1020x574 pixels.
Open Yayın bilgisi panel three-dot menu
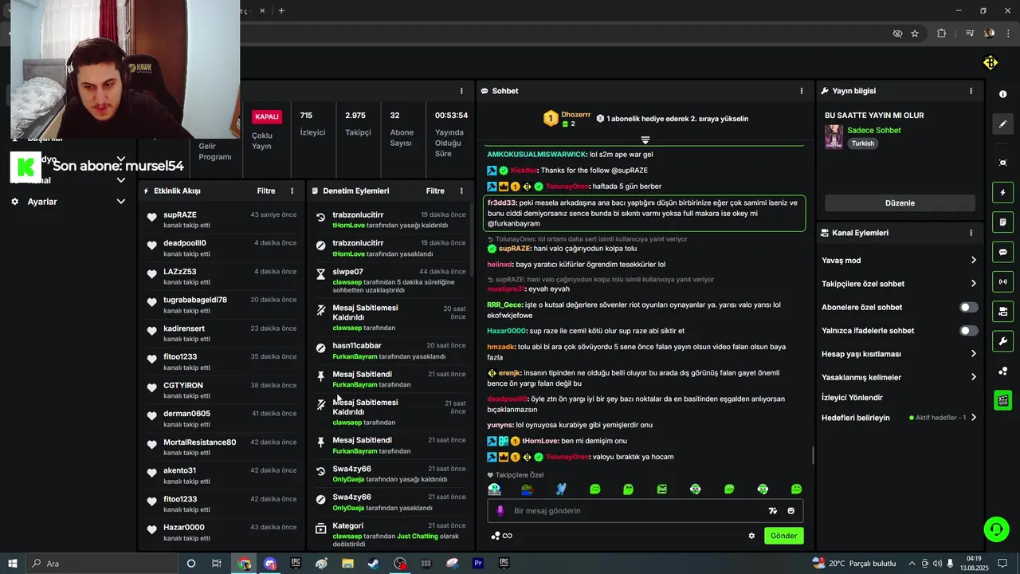click(x=971, y=91)
